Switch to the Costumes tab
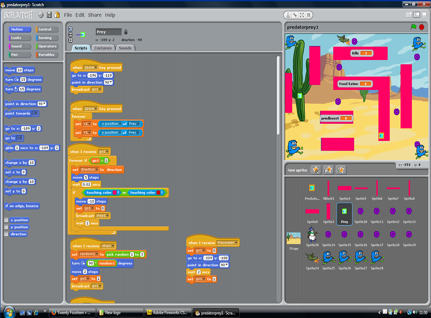 (x=103, y=48)
